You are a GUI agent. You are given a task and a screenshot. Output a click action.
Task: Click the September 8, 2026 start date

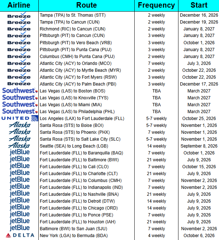[x=199, y=146]
